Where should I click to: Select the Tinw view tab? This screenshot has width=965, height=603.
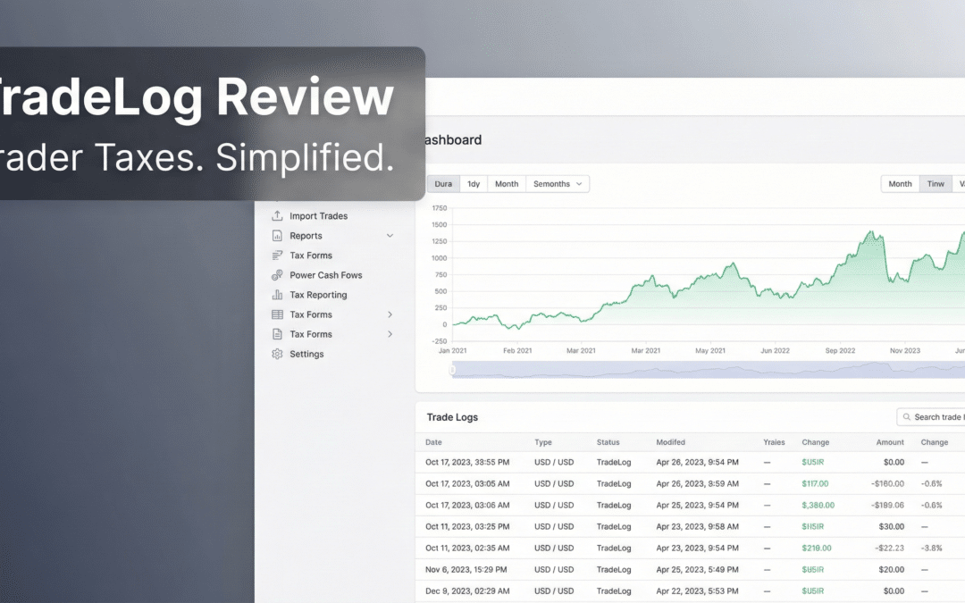(936, 184)
